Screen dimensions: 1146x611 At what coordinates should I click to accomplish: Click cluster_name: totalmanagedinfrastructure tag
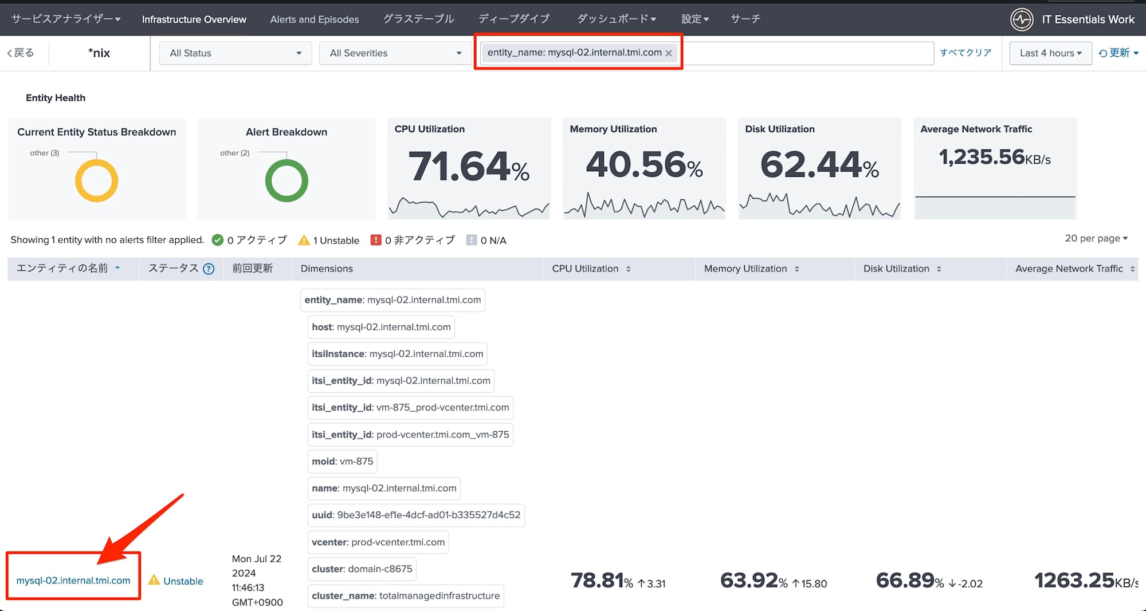406,596
